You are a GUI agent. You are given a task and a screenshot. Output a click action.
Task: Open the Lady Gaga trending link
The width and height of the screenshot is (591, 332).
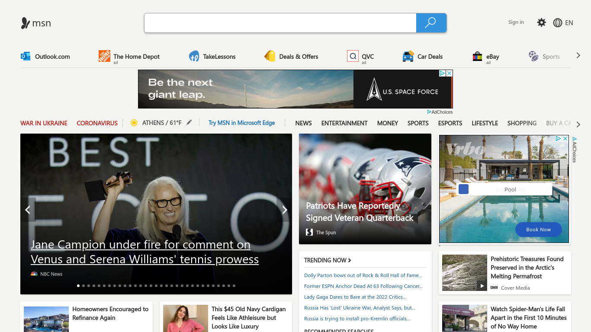[x=355, y=297]
